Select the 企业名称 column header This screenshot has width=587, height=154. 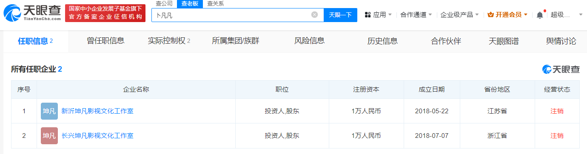(136, 90)
